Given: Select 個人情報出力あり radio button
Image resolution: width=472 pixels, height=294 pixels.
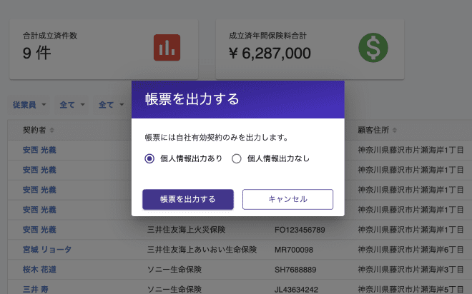Looking at the screenshot, I should [x=149, y=158].
